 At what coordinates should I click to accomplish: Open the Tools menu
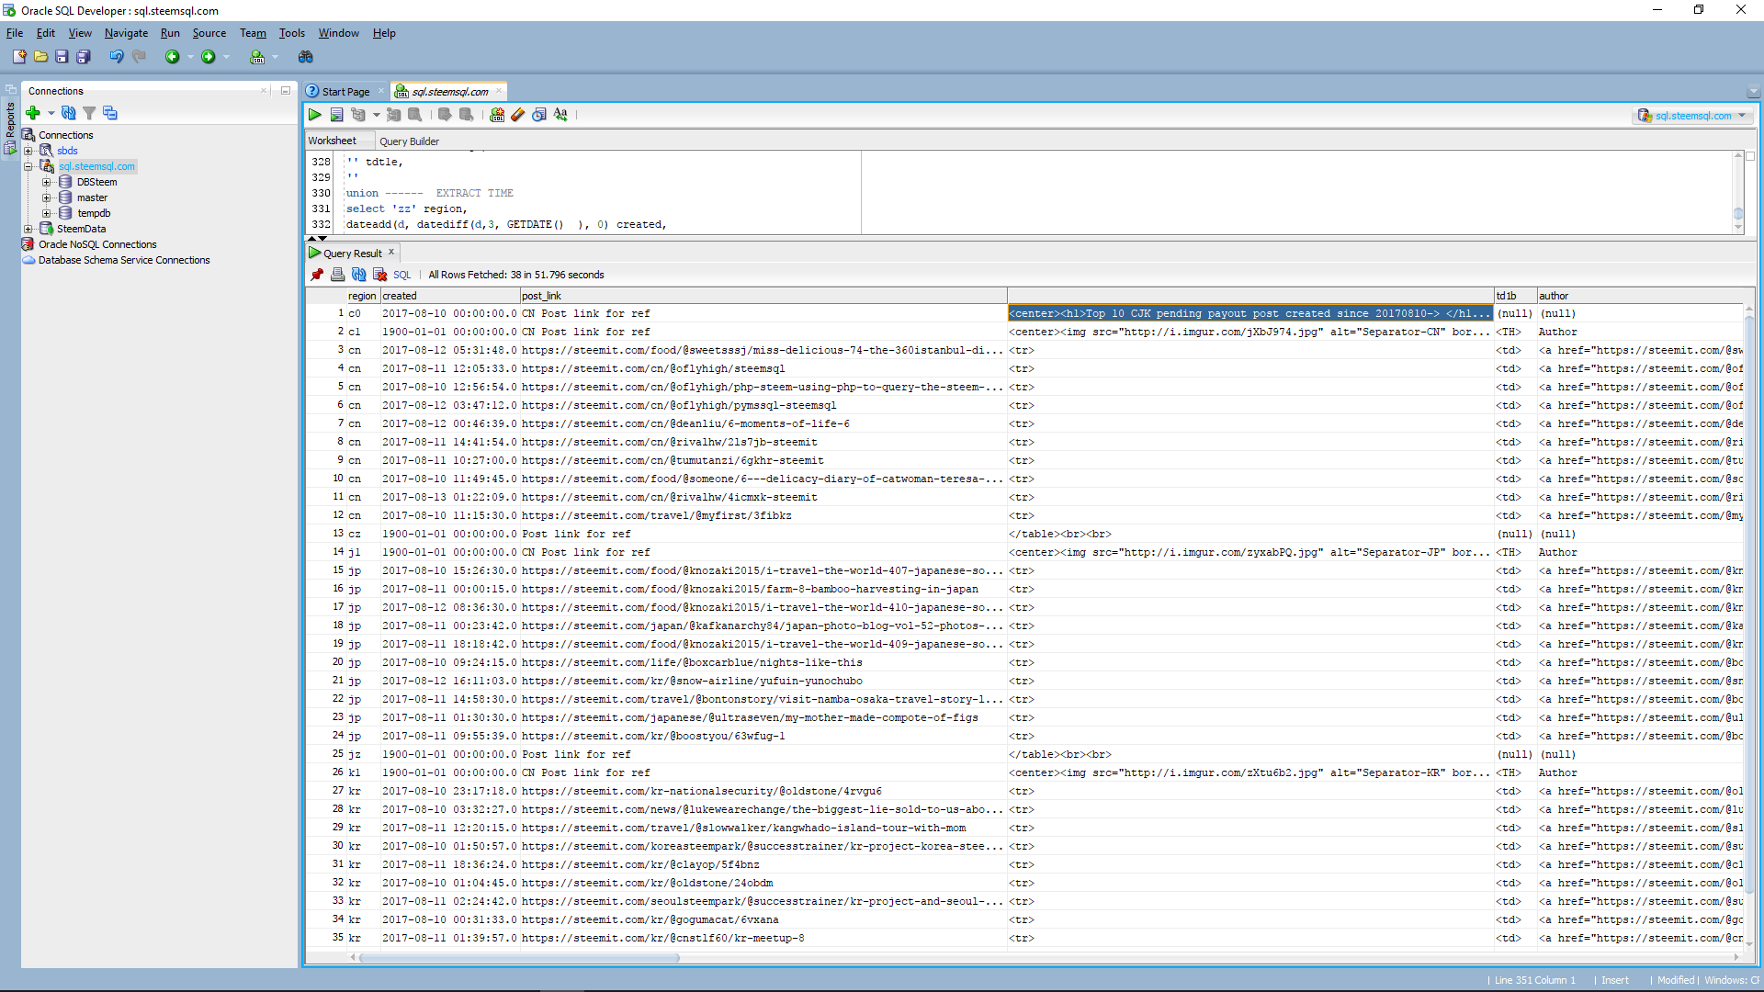pos(292,33)
